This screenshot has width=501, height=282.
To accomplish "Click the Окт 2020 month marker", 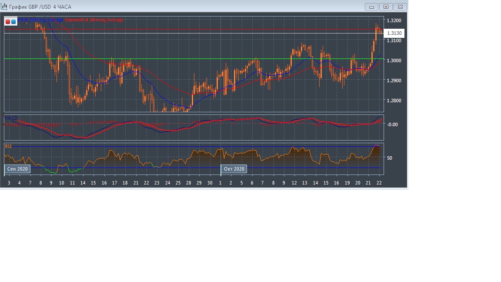I will coord(234,169).
